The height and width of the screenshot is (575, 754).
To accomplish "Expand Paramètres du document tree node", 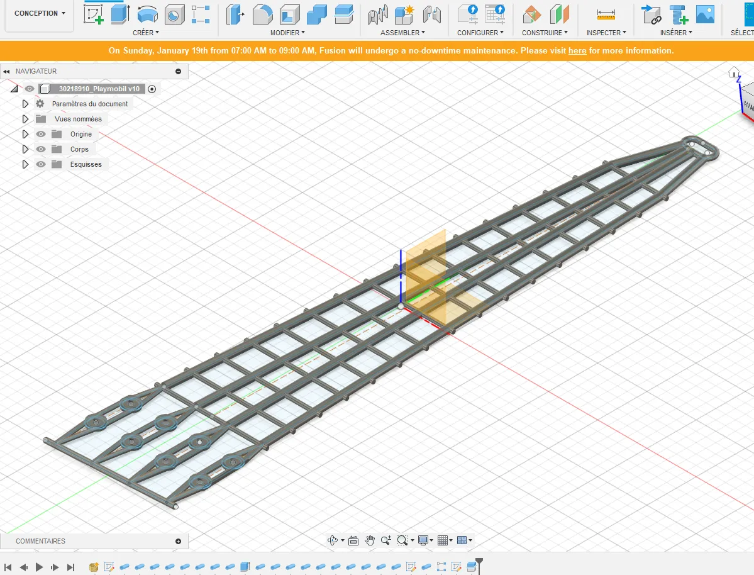I will 26,104.
